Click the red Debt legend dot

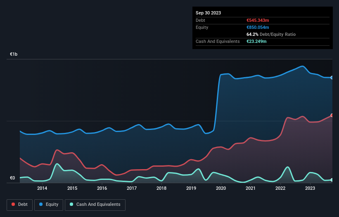coord(13,204)
